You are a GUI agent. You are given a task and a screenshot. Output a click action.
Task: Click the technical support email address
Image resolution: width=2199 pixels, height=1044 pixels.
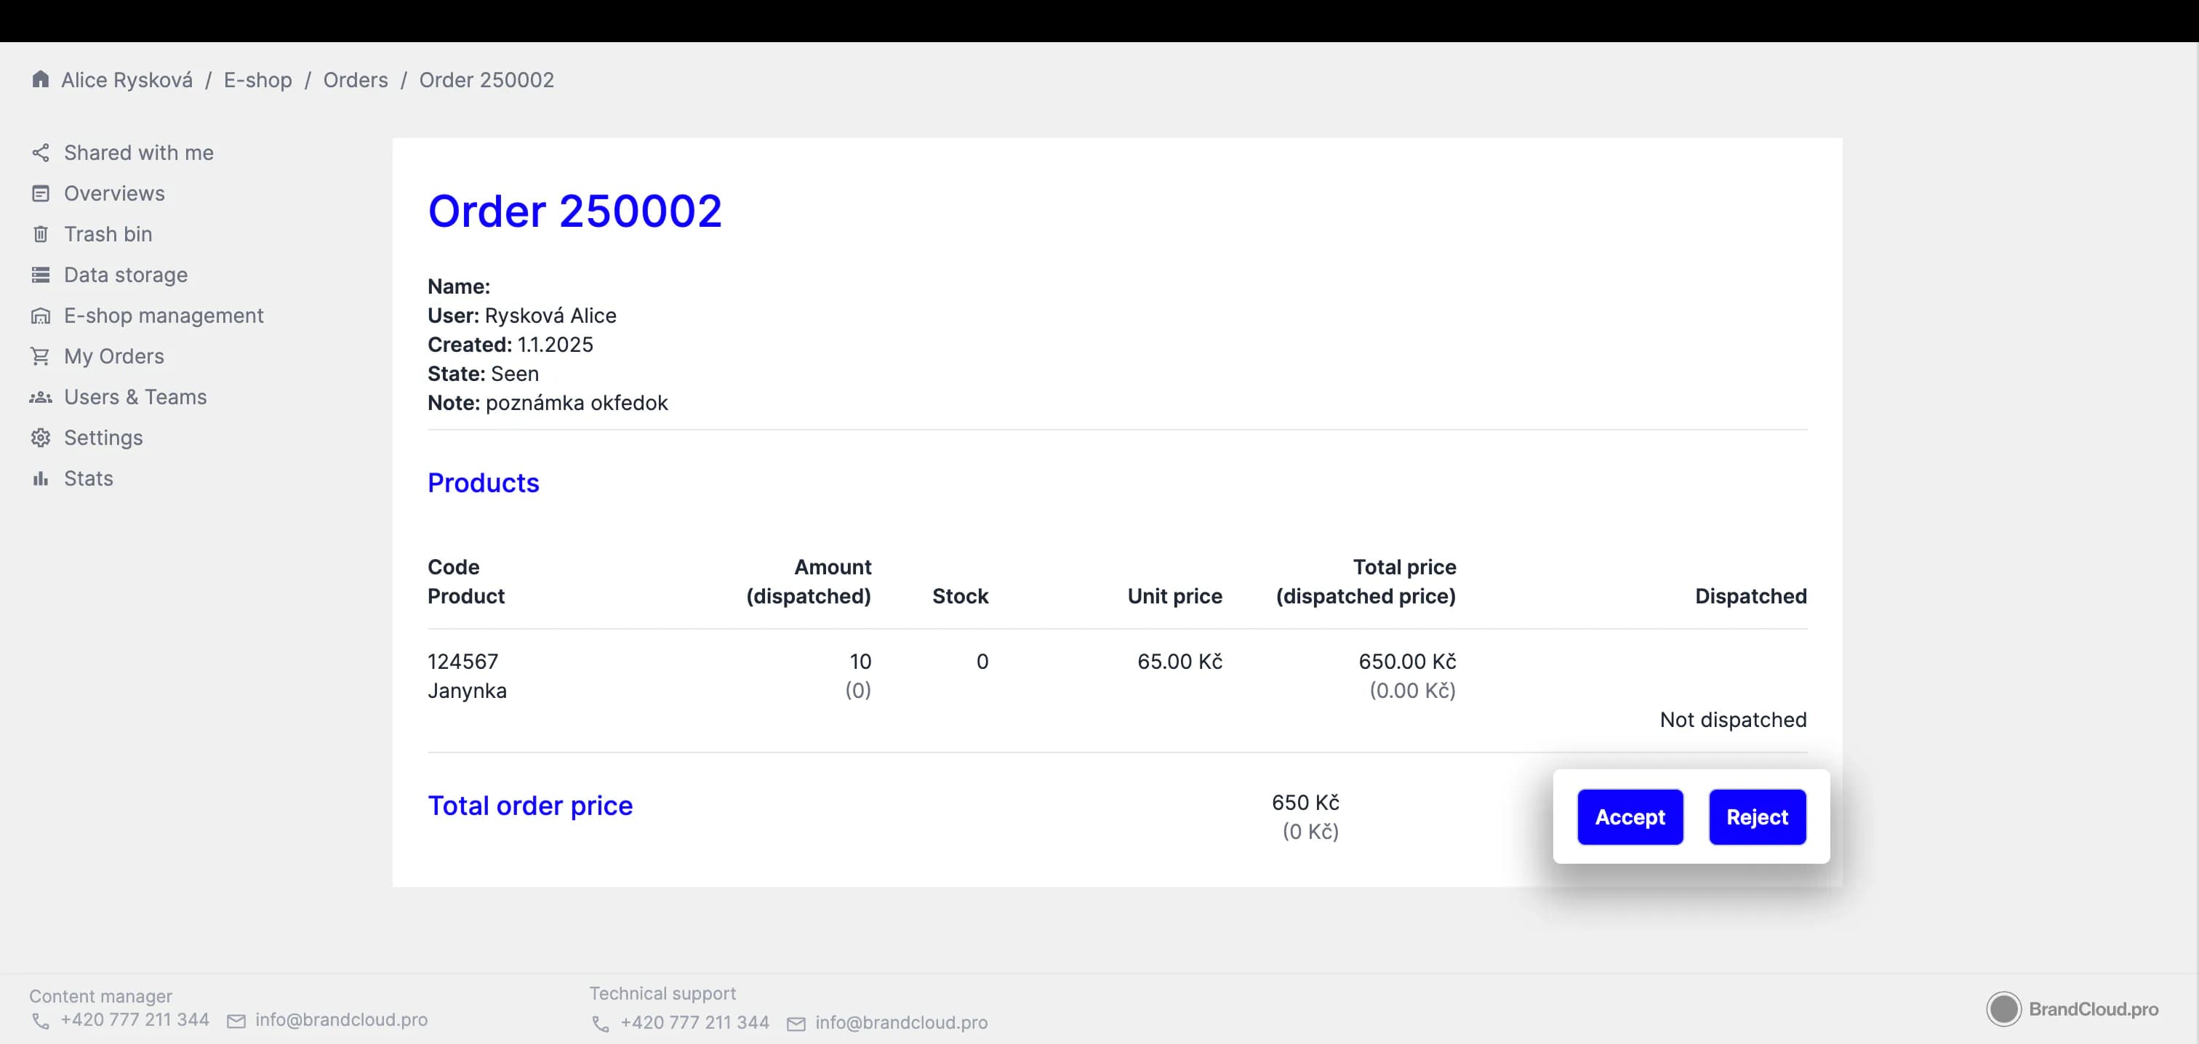(x=900, y=1023)
